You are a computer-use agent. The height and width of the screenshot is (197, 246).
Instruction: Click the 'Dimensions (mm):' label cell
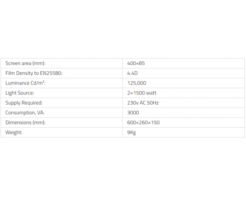(26, 123)
